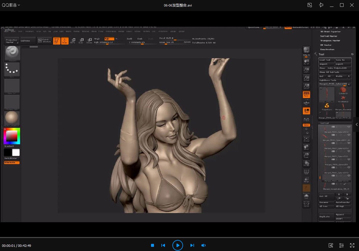Image resolution: width=359 pixels, height=251 pixels.
Task: Pick a color from the gradient color picker
Action: [x=12, y=136]
